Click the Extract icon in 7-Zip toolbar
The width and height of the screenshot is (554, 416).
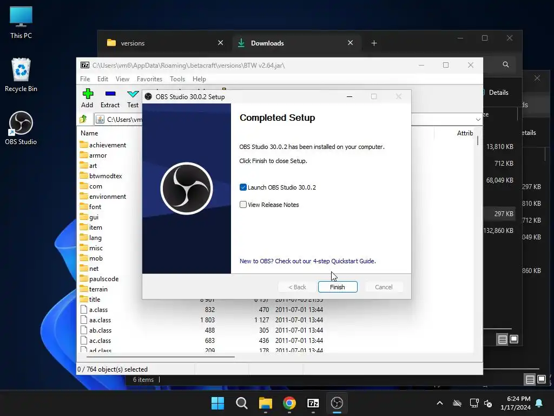point(110,99)
